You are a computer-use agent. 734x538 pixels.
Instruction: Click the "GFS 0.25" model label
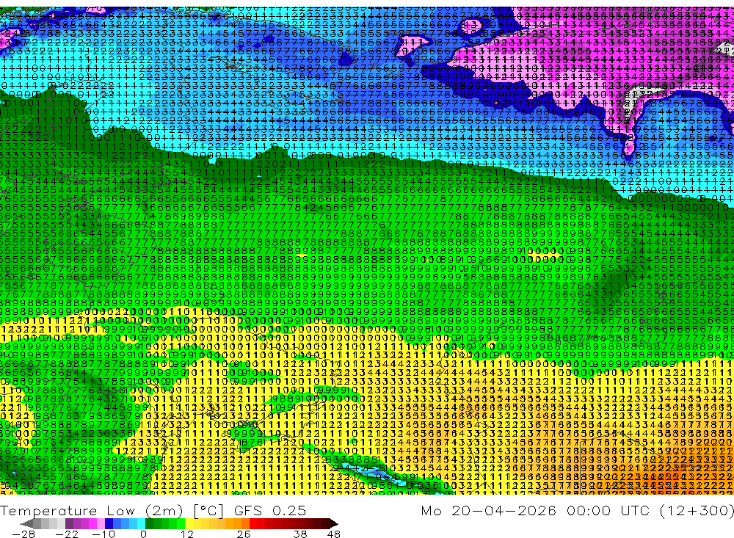click(270, 511)
